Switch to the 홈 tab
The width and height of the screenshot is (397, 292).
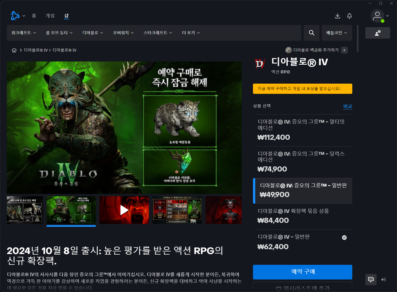34,16
